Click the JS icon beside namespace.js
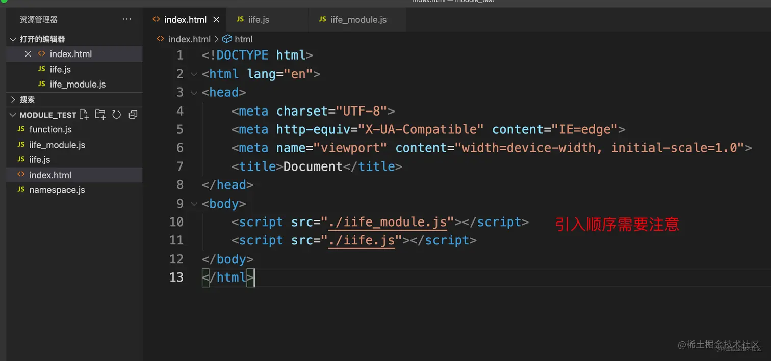This screenshot has width=771, height=361. click(21, 190)
